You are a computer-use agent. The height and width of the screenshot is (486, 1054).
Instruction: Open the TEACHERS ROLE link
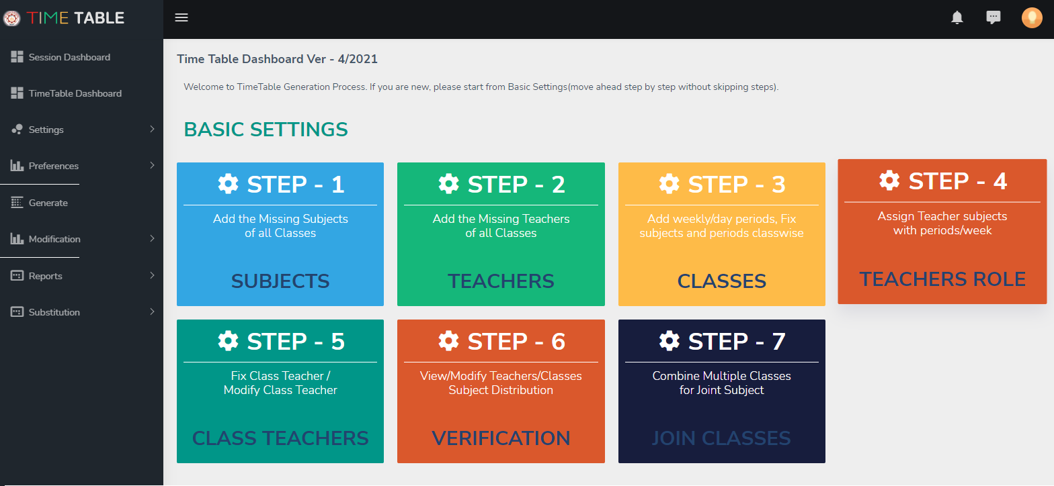pos(942,279)
